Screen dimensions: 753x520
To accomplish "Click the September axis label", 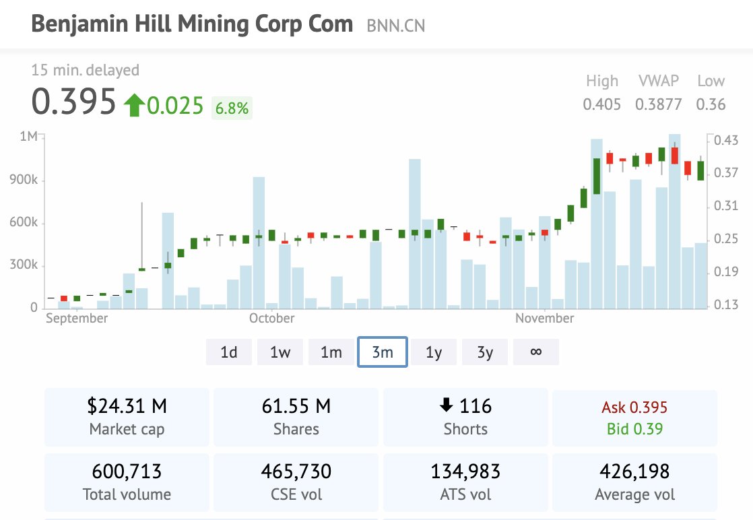I will pos(77,319).
